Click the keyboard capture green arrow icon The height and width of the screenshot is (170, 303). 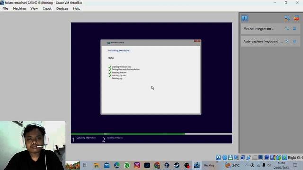pos(285,157)
